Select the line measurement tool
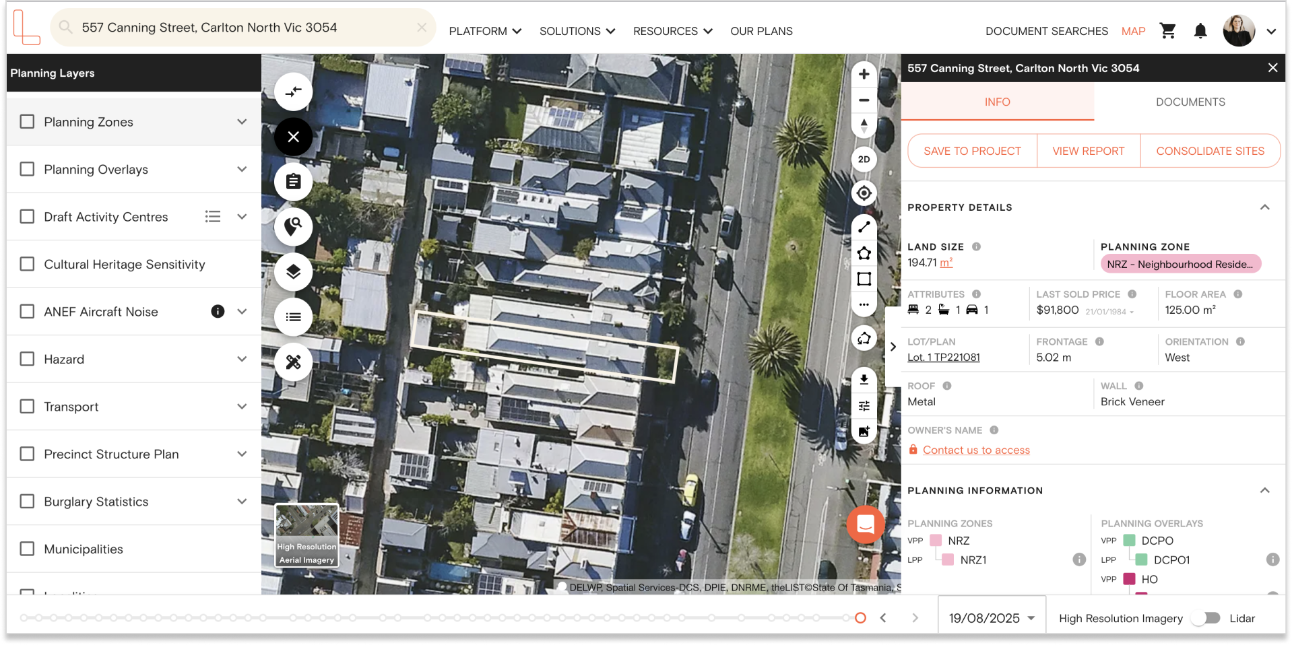Screen dimensions: 1292x645 [x=864, y=227]
